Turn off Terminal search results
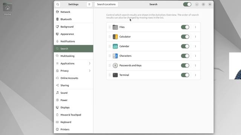Screen dimensions: 241x135 click(x=185, y=75)
